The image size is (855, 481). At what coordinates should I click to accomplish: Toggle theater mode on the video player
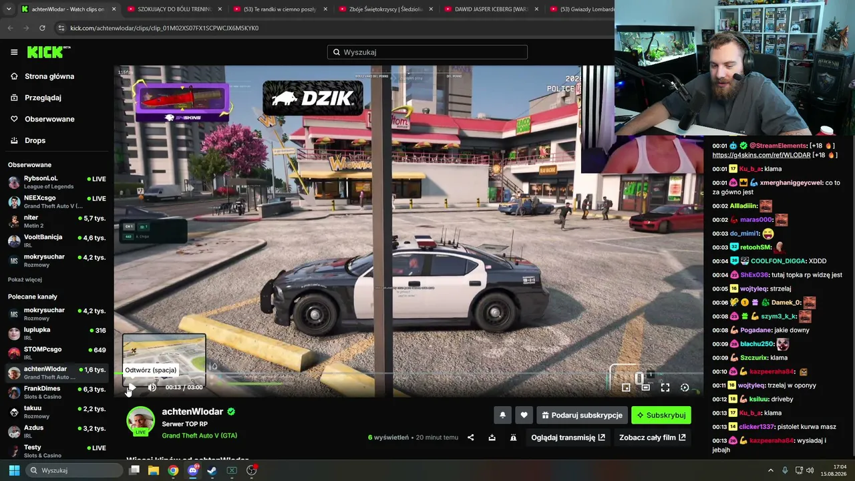pos(645,387)
